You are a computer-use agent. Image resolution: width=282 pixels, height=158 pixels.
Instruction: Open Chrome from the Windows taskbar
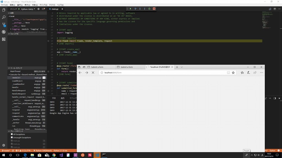(54, 155)
